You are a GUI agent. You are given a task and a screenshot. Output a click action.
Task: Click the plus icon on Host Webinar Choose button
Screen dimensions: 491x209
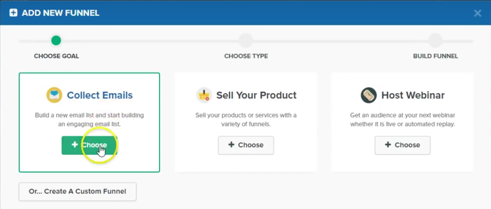(388, 145)
